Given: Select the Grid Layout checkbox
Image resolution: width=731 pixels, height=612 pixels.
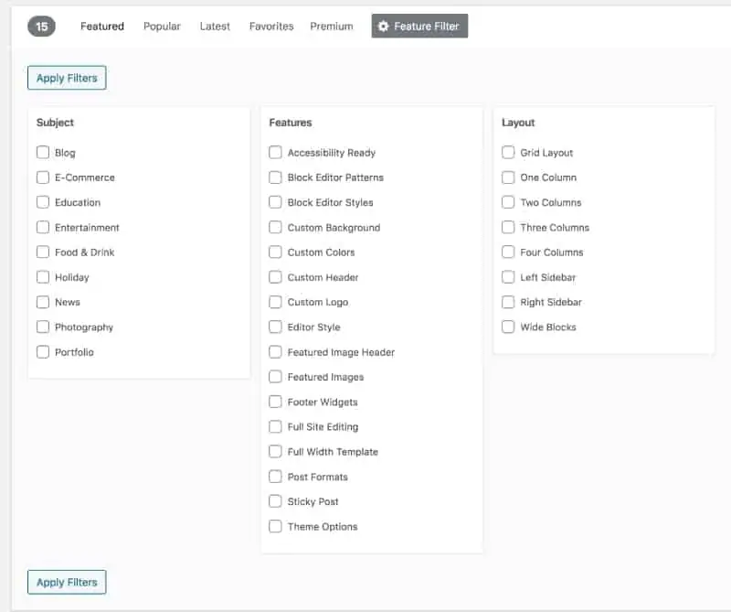Looking at the screenshot, I should click(x=508, y=153).
